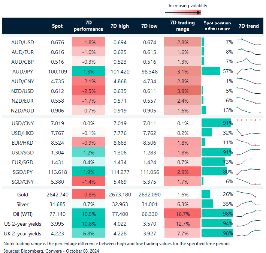Select Oil (WTI) 7D performance 10.5%
This screenshot has height=253, width=266.
88,214
